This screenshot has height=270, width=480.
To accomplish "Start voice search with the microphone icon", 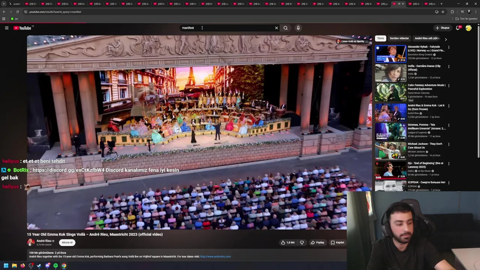I will pyautogui.click(x=298, y=28).
